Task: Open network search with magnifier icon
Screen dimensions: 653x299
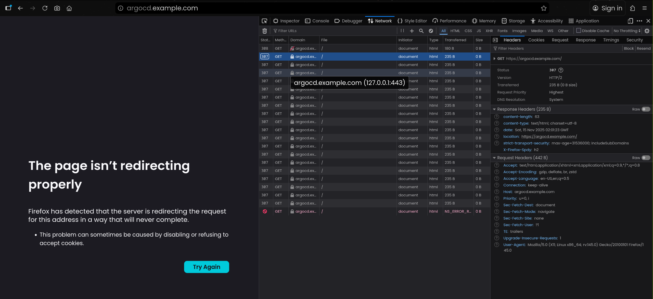Action: (x=421, y=31)
